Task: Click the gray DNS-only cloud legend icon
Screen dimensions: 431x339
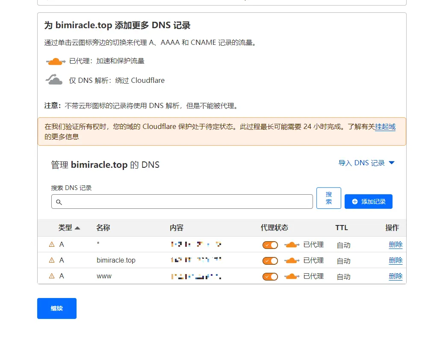Action: pyautogui.click(x=54, y=79)
